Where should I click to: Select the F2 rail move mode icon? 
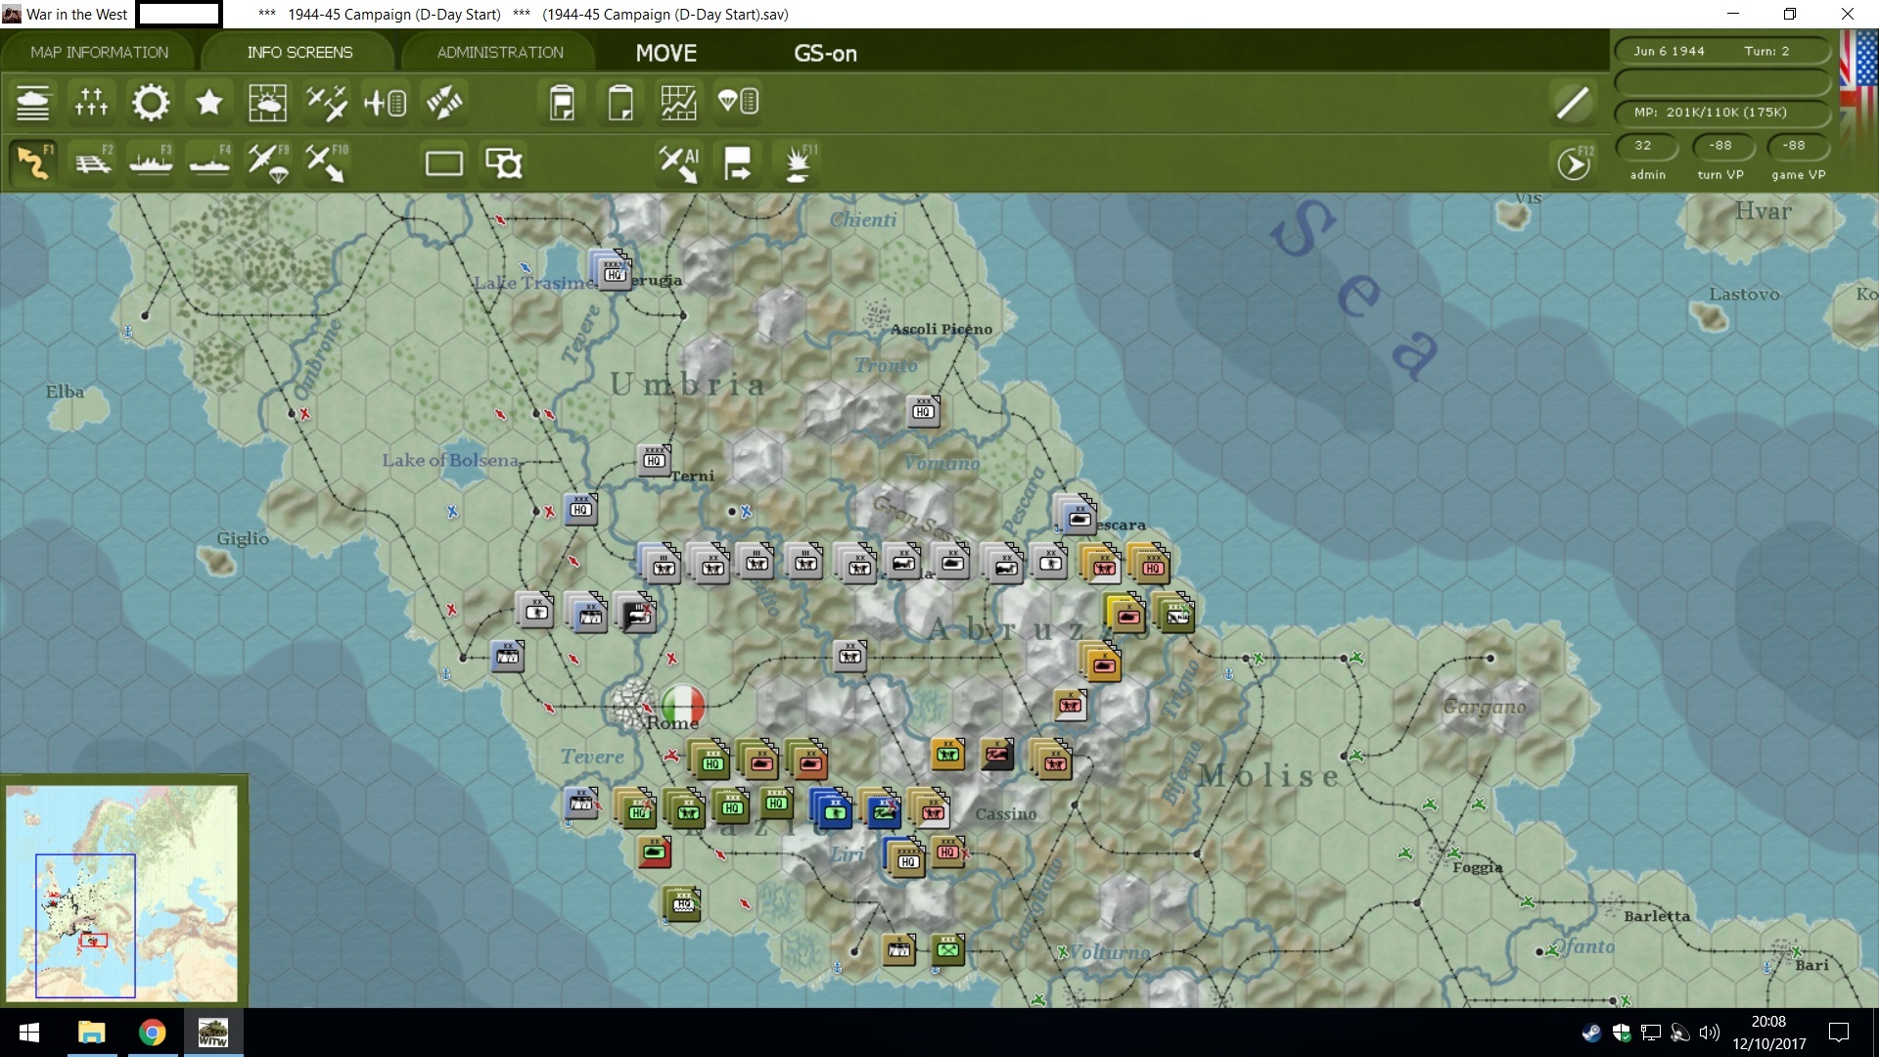coord(93,162)
